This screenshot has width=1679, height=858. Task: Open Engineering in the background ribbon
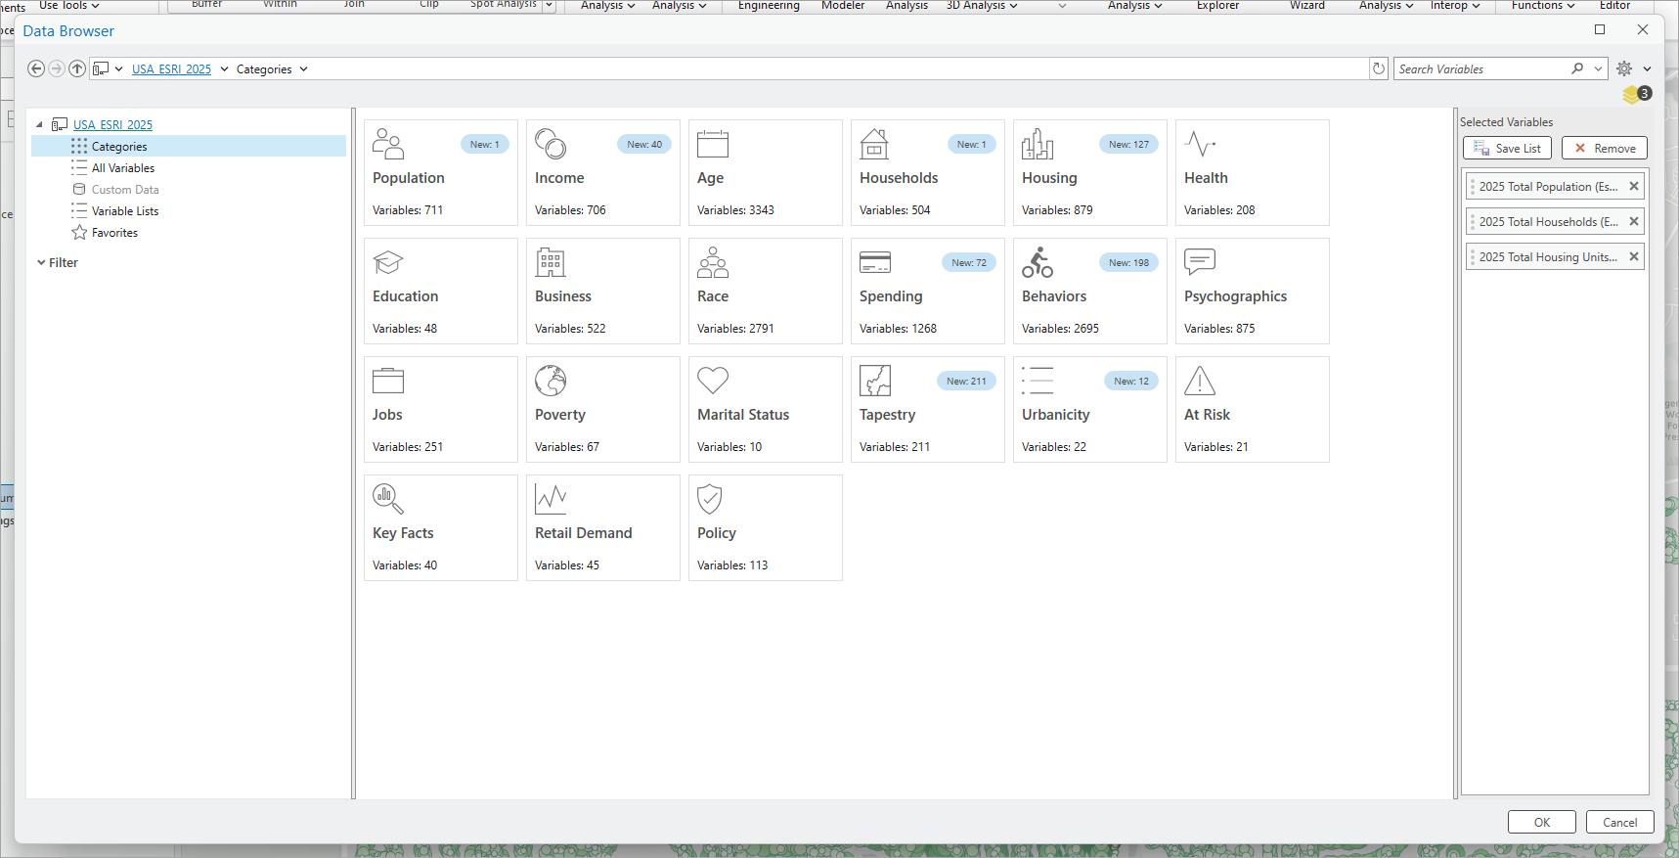click(769, 6)
